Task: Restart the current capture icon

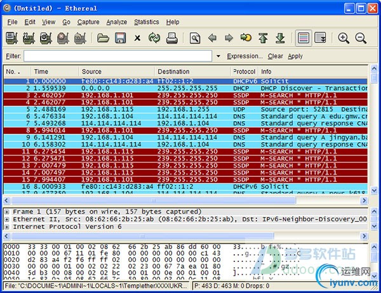Action: click(80, 38)
